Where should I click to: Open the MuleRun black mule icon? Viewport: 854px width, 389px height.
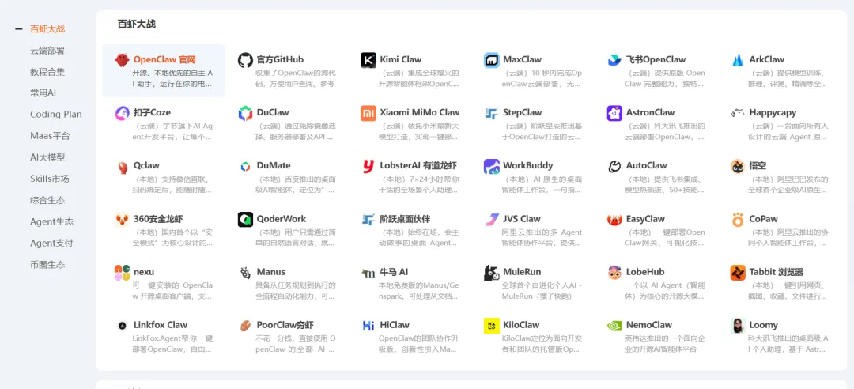492,273
